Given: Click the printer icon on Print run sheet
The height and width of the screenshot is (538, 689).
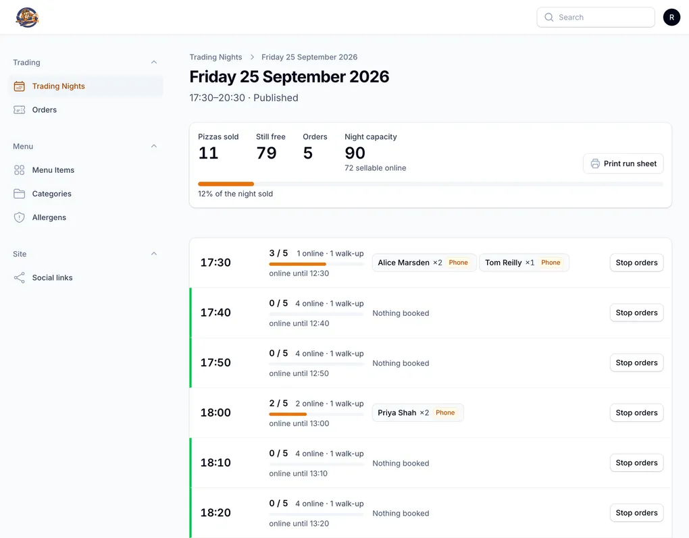Looking at the screenshot, I should pos(595,163).
